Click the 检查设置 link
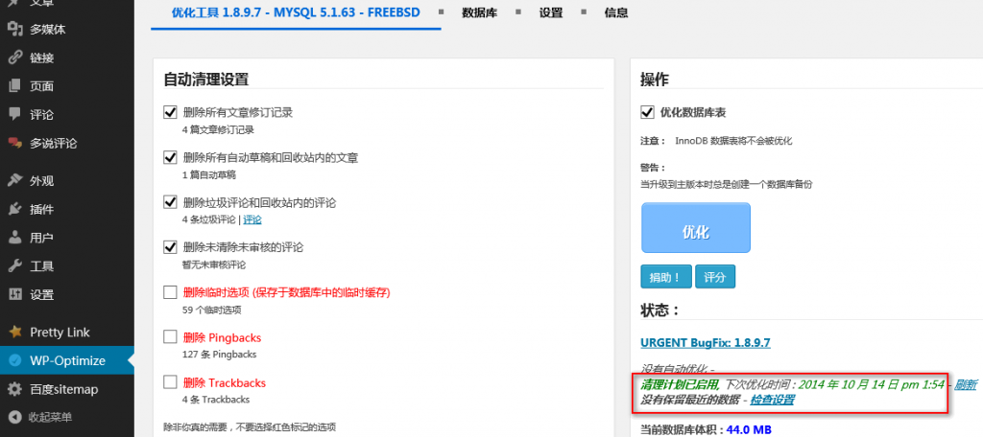The image size is (983, 437). (x=772, y=400)
